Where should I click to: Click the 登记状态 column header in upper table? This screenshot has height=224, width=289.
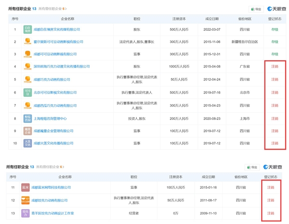(275, 19)
